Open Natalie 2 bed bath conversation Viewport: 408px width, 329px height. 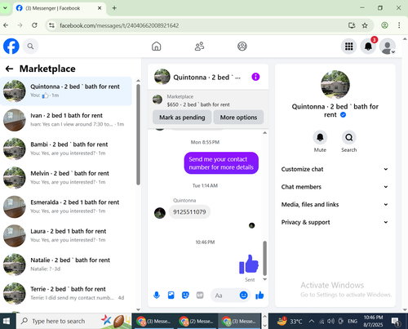click(x=66, y=265)
